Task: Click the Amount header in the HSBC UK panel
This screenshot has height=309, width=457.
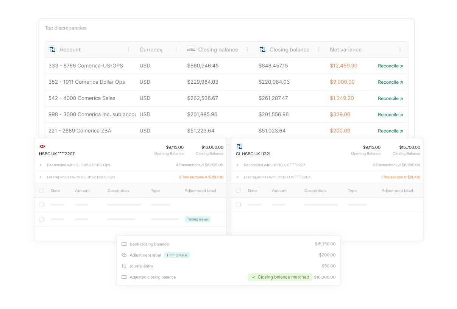Action: (x=83, y=191)
